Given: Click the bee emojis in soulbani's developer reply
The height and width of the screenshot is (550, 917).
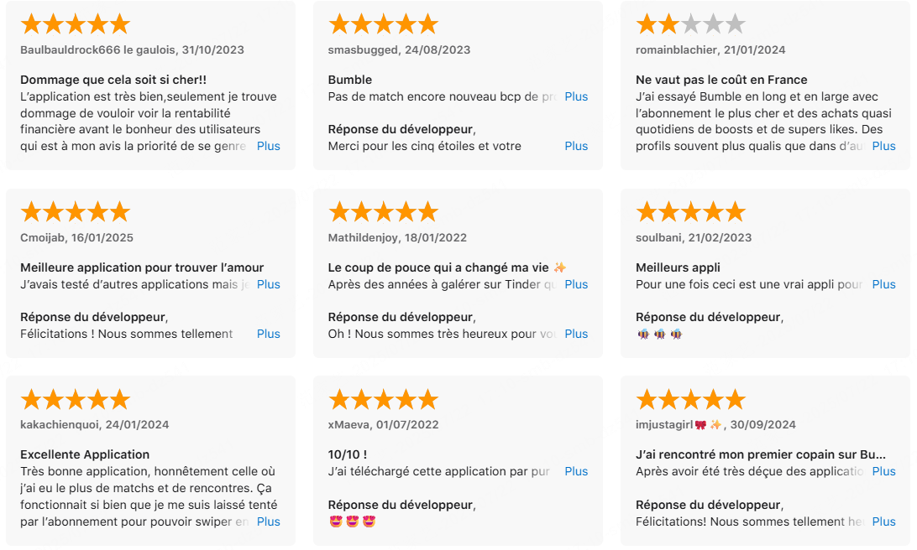Looking at the screenshot, I should [x=660, y=334].
